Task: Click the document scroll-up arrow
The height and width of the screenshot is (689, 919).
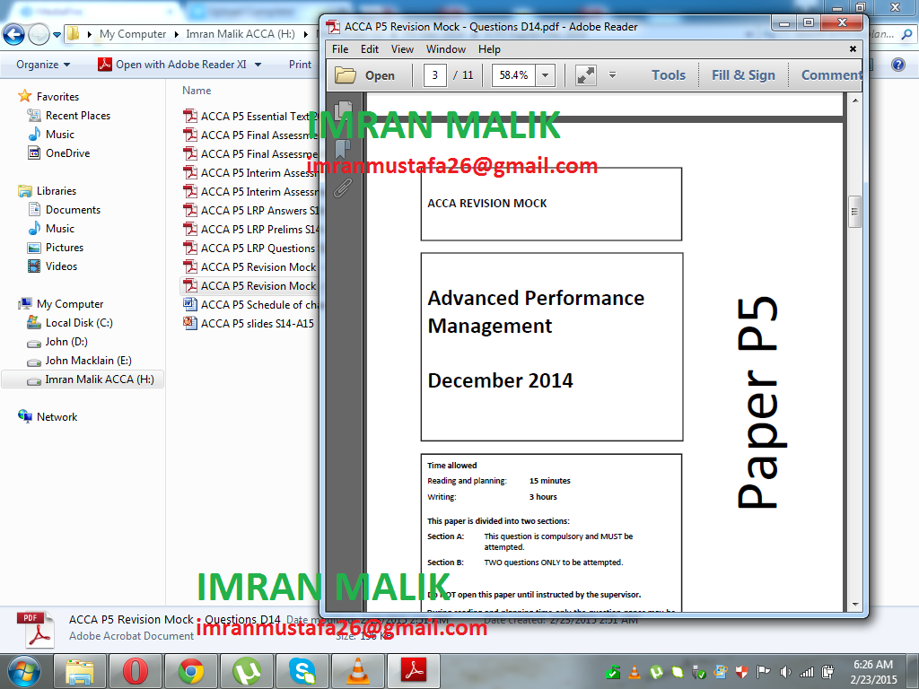Action: pos(855,101)
